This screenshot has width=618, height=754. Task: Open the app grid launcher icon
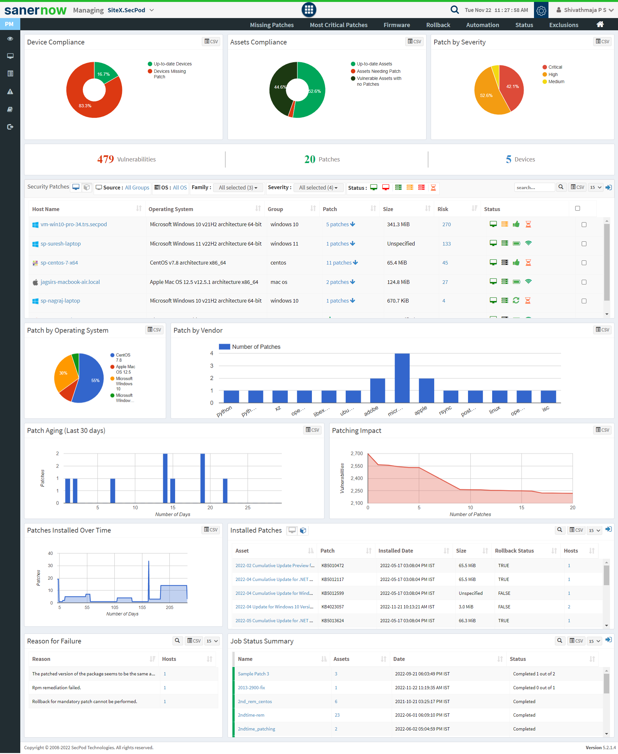[309, 10]
